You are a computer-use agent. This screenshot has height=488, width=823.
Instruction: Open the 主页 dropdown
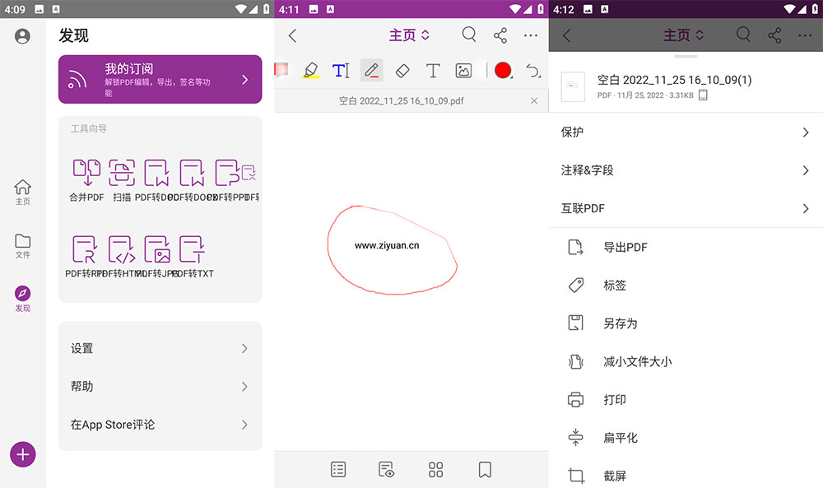409,35
